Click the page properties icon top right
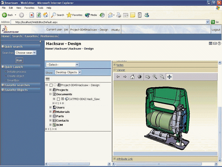The image size is (222, 167). click(210, 43)
